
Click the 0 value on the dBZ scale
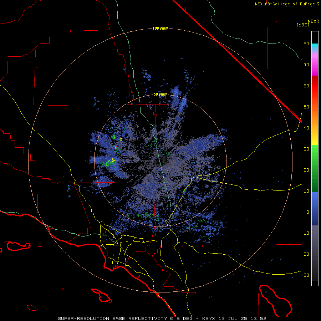pyautogui.click(x=308, y=212)
